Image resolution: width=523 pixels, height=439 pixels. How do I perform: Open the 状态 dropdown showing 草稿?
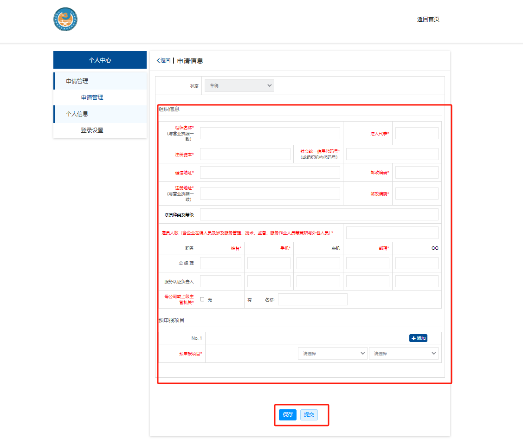tap(239, 86)
